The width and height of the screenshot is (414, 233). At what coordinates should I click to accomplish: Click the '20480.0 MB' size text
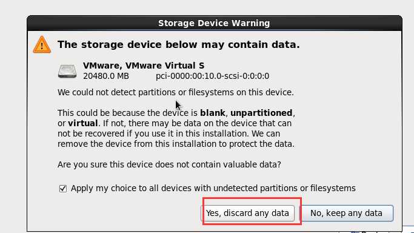click(106, 76)
